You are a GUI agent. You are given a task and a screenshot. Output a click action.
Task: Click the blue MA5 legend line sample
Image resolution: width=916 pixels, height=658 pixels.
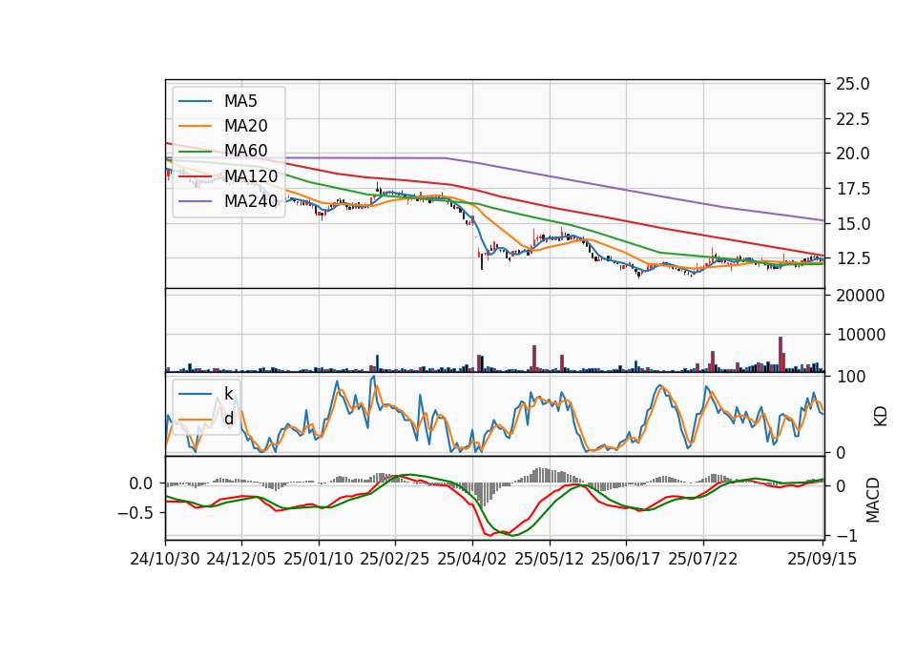pyautogui.click(x=195, y=101)
